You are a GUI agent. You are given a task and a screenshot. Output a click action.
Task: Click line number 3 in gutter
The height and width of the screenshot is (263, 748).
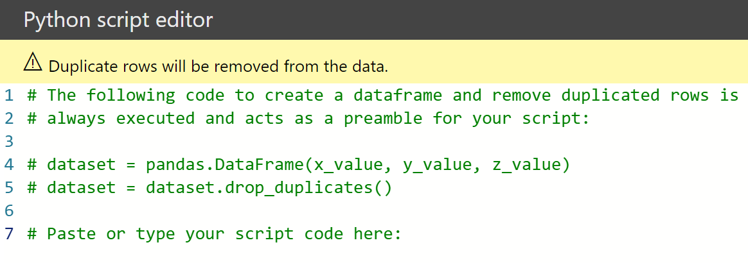(x=8, y=141)
